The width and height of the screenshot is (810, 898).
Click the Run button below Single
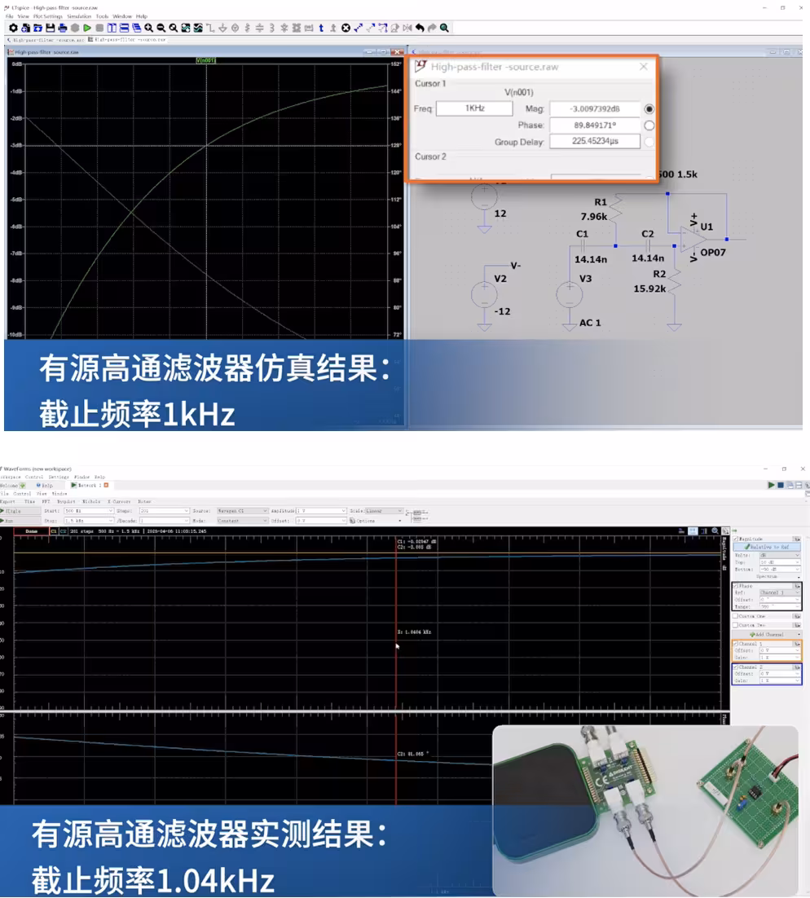coord(20,521)
